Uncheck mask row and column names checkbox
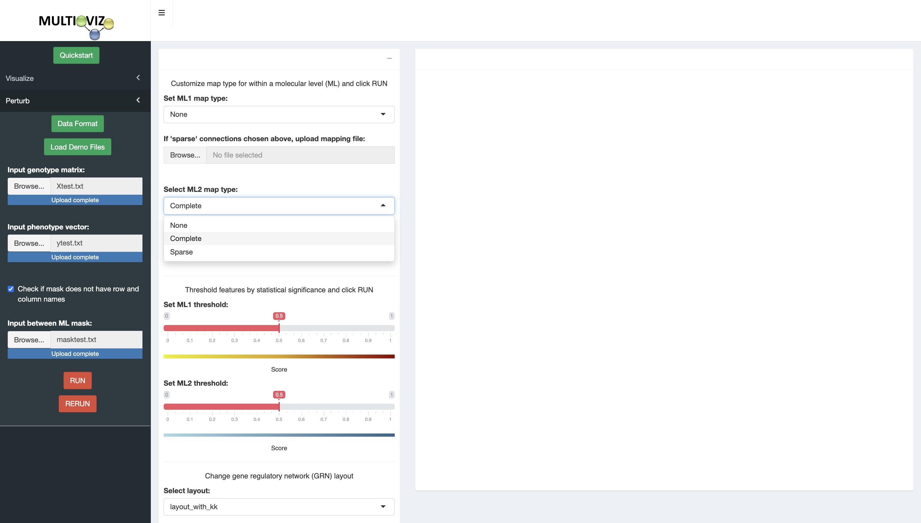 [11, 289]
